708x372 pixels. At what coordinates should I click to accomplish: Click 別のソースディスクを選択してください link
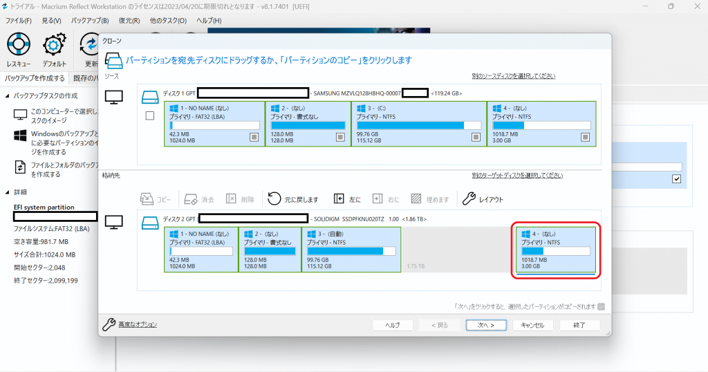click(514, 76)
